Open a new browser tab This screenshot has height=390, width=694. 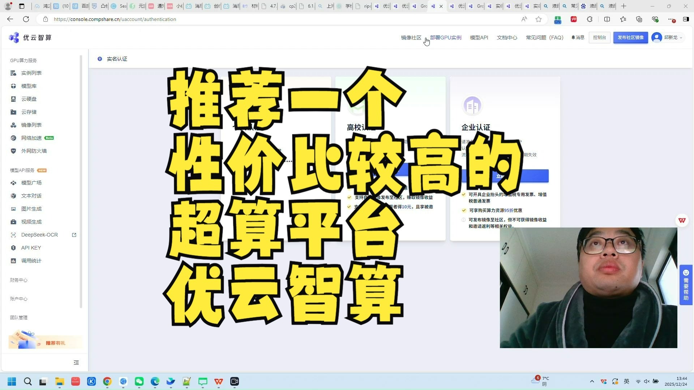(x=624, y=6)
